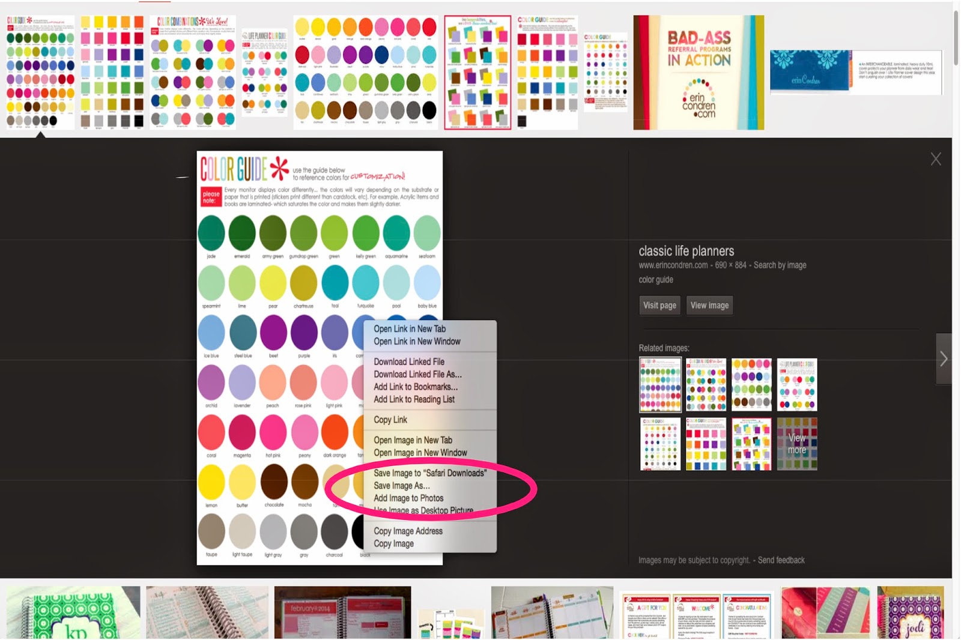Click the charcoal swatch in color guide
961x640 pixels.
point(335,532)
